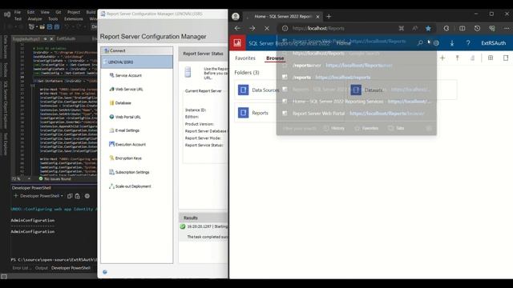Switch to the Favorites tab in portal
Viewport: 513px width, 288px height.
click(245, 58)
